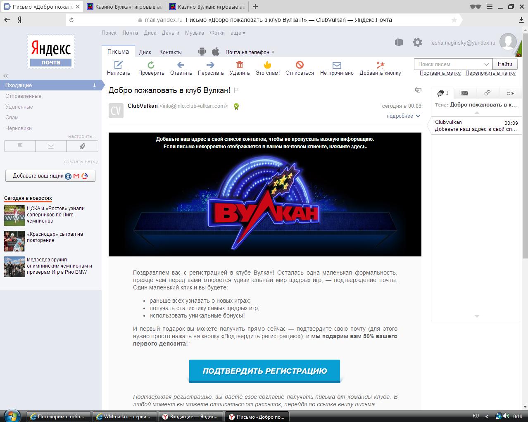Open user account avatar

pyautogui.click(x=508, y=42)
